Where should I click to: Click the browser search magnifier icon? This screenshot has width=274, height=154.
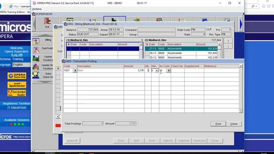pyautogui.click(x=253, y=6)
